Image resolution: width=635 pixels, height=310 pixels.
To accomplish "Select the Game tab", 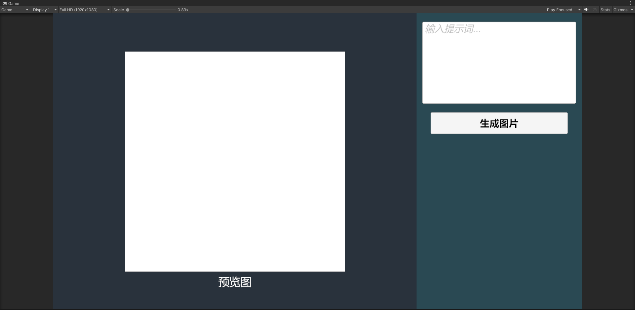I will pos(11,3).
